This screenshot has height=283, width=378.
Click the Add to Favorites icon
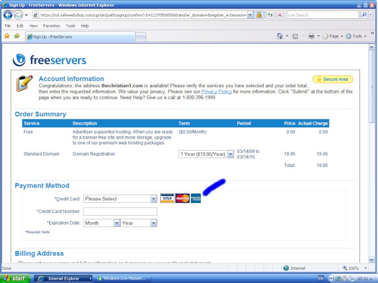[17, 36]
